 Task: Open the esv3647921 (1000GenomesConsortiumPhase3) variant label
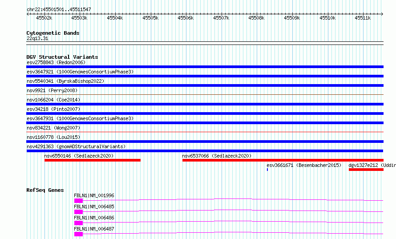click(x=80, y=72)
